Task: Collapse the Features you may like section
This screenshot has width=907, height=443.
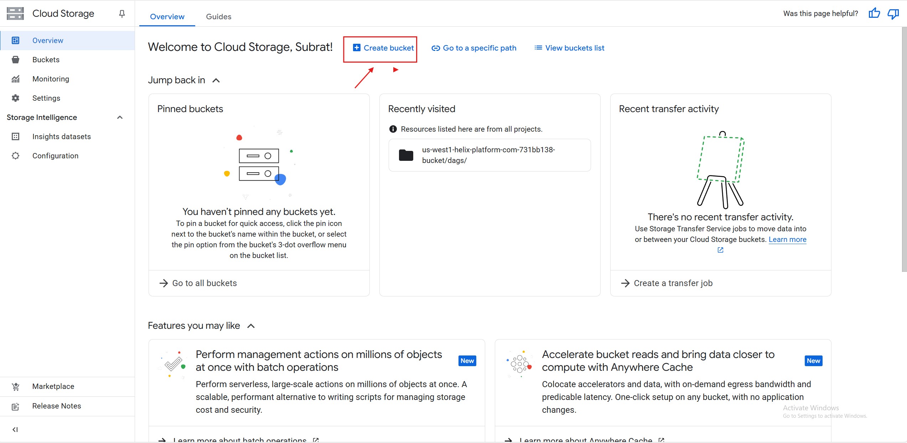Action: point(251,326)
